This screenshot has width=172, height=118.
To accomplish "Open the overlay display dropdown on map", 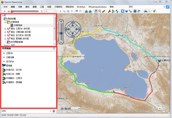I will click(70, 108).
